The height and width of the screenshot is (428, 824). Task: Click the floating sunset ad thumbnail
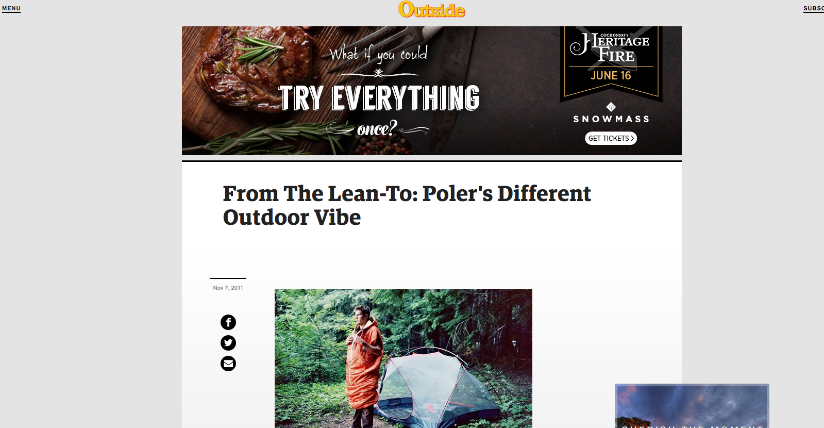pos(692,406)
